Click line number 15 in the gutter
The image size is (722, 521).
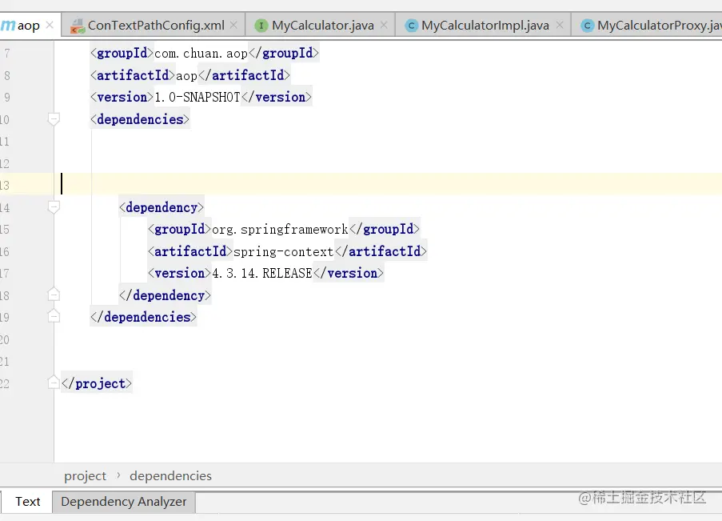[5, 229]
